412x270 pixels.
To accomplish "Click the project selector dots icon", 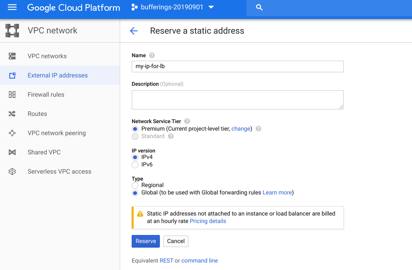I will click(x=135, y=7).
